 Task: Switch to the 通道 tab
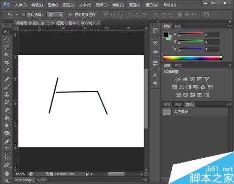pyautogui.click(x=178, y=104)
